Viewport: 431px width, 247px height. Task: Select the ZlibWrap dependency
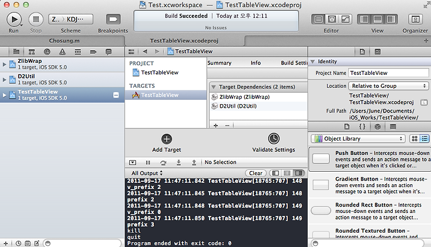coord(258,97)
